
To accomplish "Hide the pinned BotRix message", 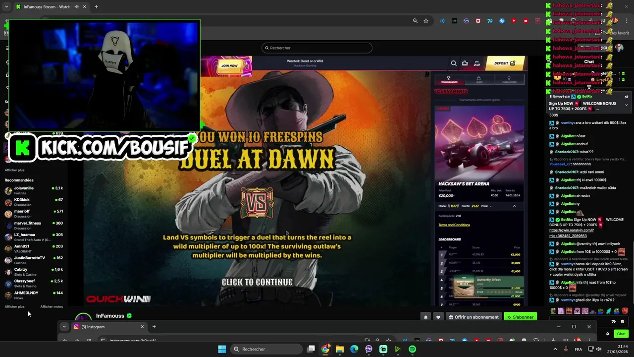I will pos(626,97).
